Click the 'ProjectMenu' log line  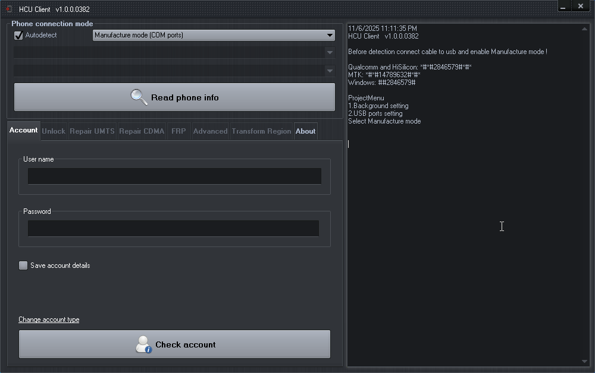(366, 98)
